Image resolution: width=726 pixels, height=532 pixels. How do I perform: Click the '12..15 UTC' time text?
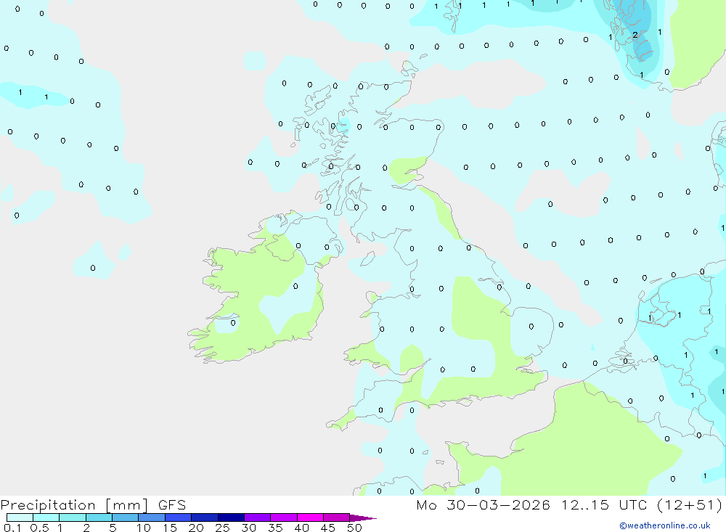[604, 505]
